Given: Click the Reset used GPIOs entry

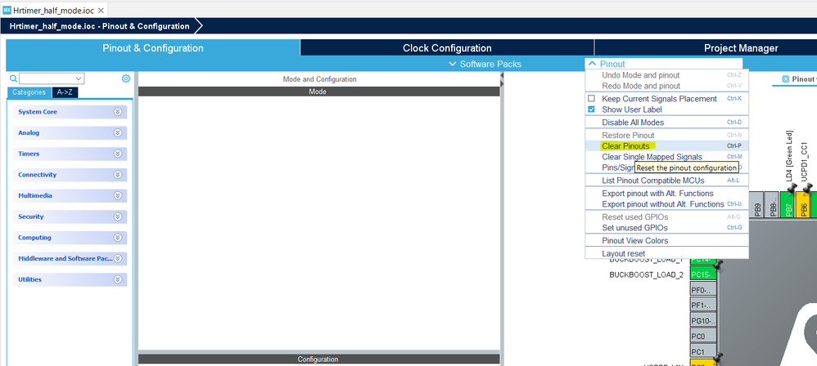Looking at the screenshot, I should pos(666,216).
